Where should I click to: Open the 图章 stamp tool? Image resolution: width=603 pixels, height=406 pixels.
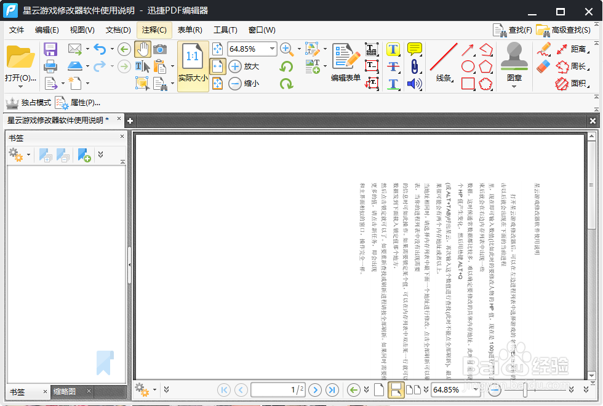[x=514, y=62]
